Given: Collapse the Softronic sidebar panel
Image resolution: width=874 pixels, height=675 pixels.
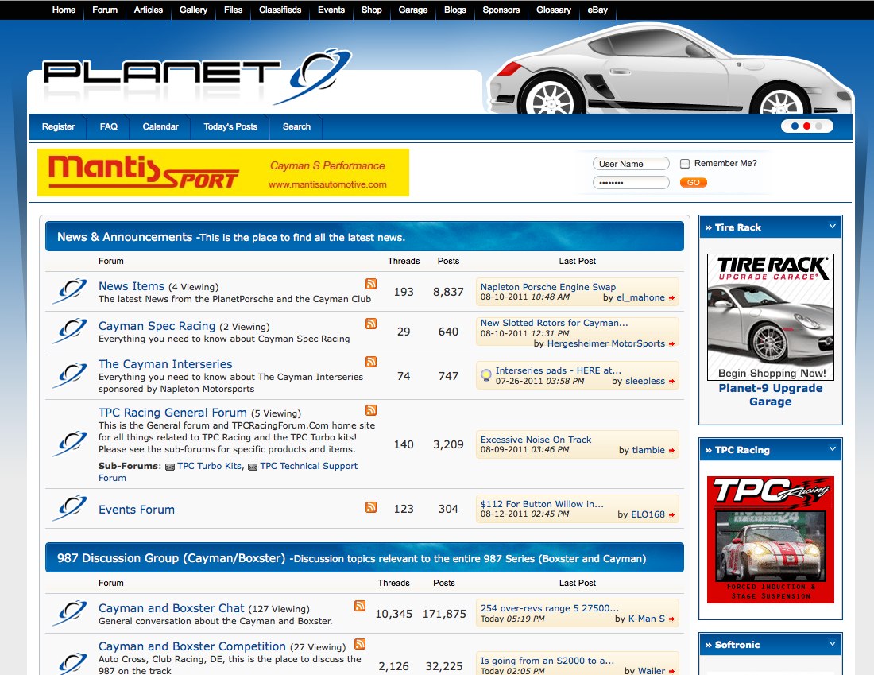Looking at the screenshot, I should pos(832,644).
